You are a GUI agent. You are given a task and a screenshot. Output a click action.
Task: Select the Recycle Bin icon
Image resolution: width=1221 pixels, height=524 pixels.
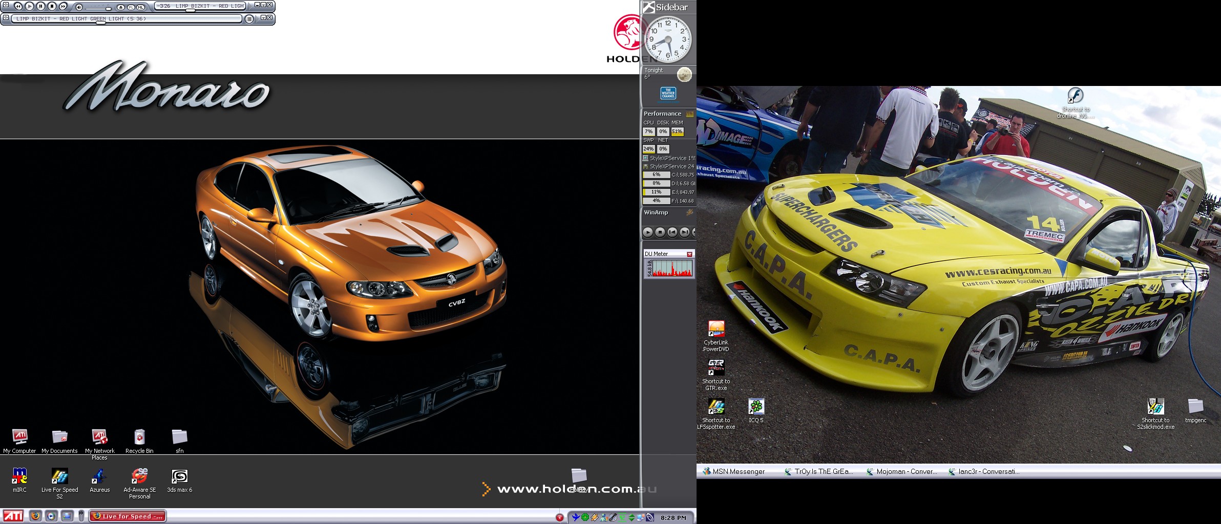(x=139, y=441)
